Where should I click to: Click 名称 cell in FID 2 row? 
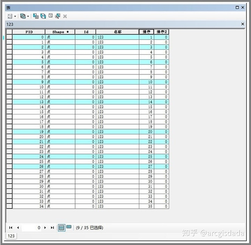(117, 47)
